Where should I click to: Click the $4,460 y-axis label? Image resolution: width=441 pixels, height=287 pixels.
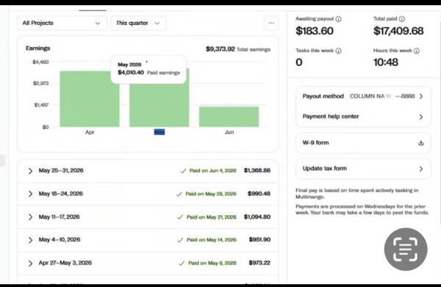(40, 62)
